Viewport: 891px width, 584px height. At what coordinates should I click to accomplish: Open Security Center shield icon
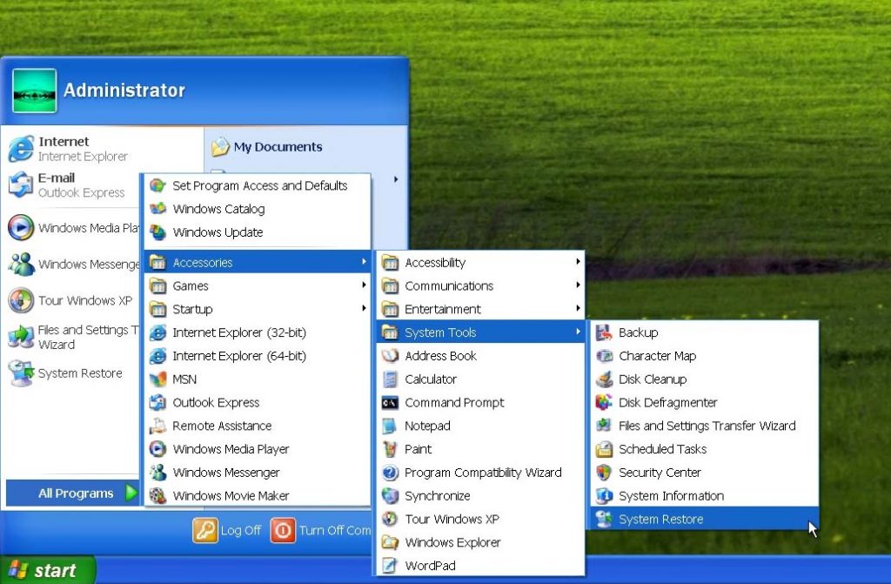604,472
